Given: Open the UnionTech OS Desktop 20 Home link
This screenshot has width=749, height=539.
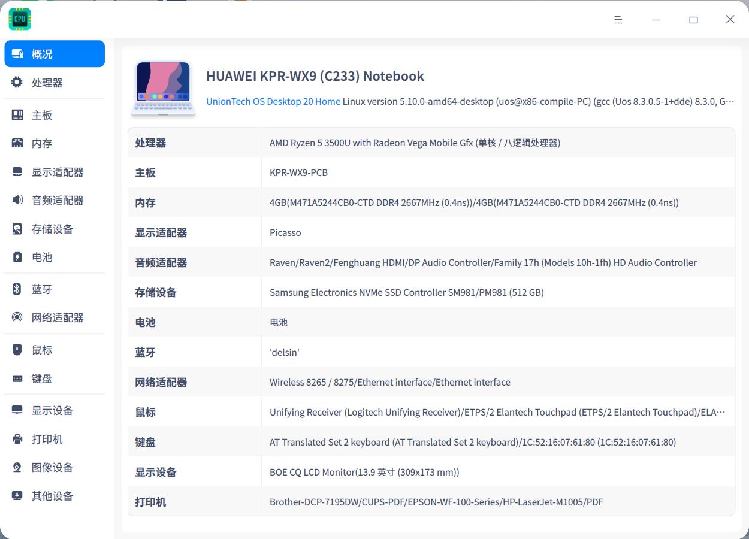Looking at the screenshot, I should (x=273, y=101).
